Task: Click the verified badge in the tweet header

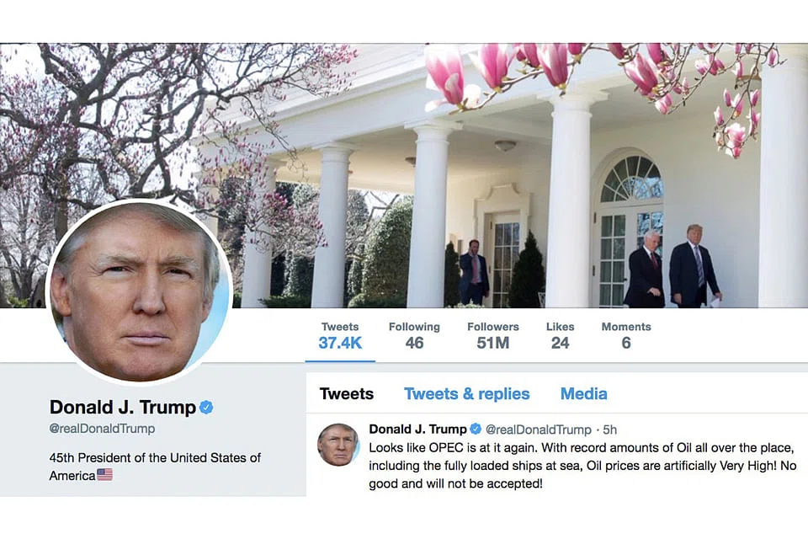Action: click(x=476, y=430)
